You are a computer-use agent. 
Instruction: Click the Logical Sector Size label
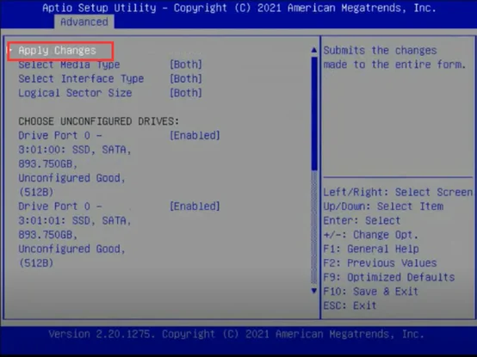point(75,93)
